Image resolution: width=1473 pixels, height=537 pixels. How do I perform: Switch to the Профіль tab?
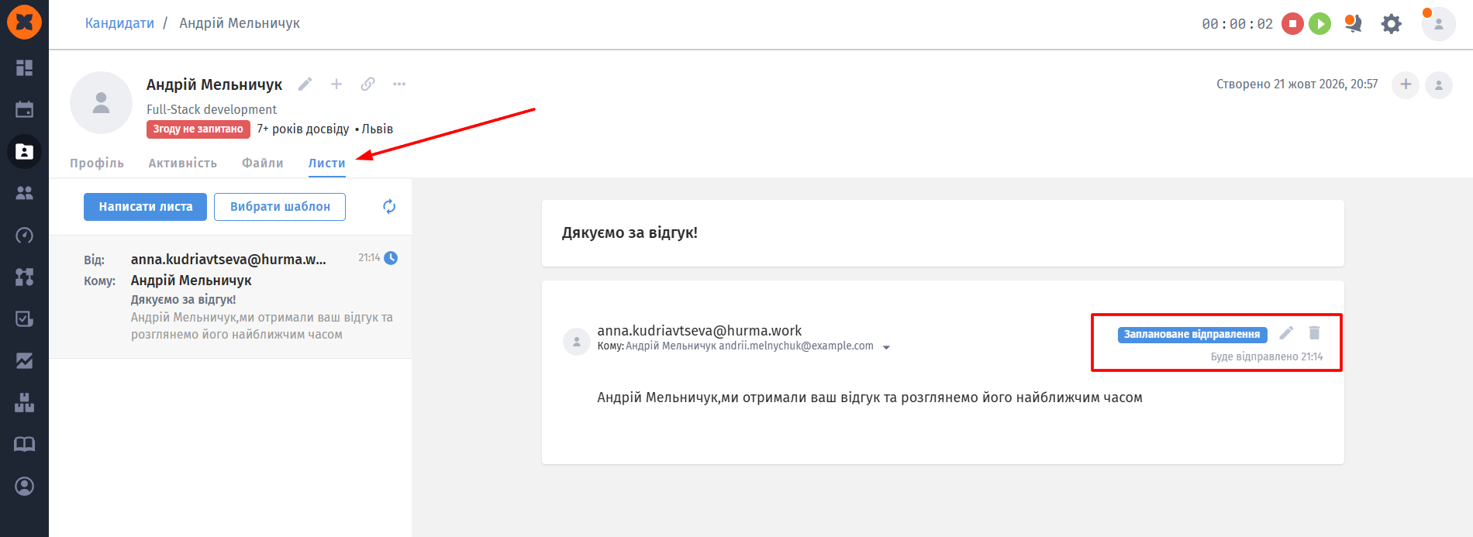[x=97, y=164]
